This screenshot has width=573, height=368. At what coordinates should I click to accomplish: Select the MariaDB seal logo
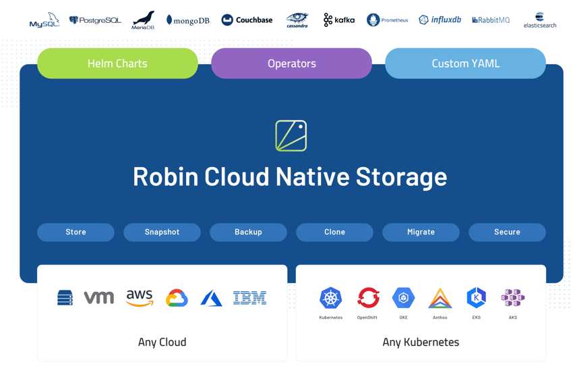pos(143,20)
